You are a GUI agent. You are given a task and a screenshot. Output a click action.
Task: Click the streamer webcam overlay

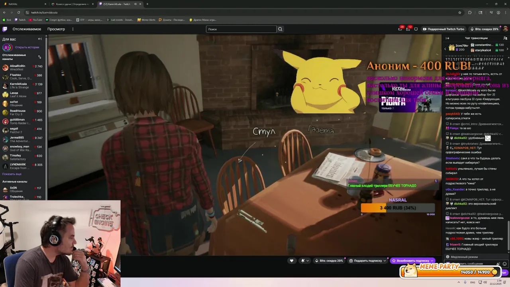(60, 244)
